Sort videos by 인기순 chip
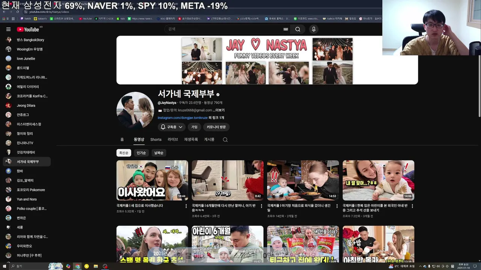 (141, 153)
